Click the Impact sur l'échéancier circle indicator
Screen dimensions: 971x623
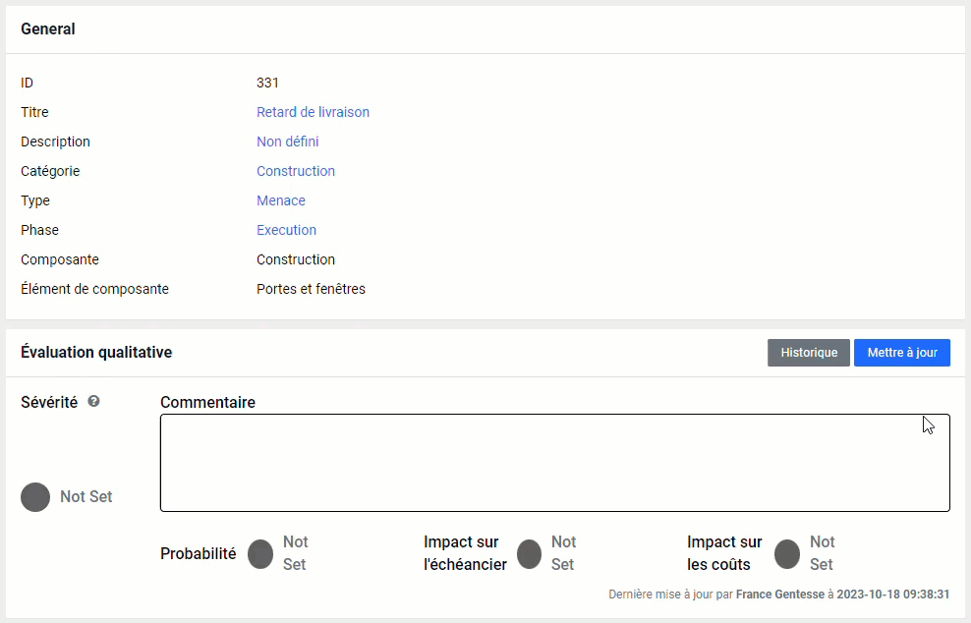click(529, 554)
